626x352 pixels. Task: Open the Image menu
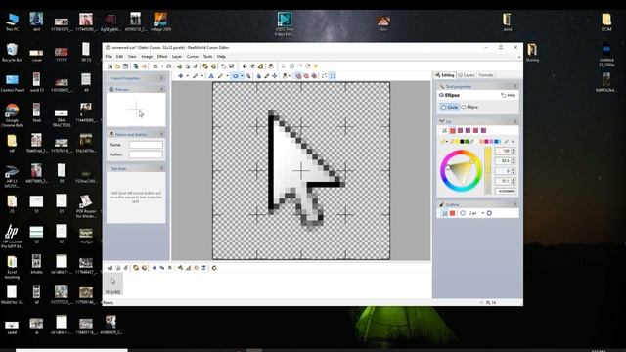pyautogui.click(x=147, y=57)
